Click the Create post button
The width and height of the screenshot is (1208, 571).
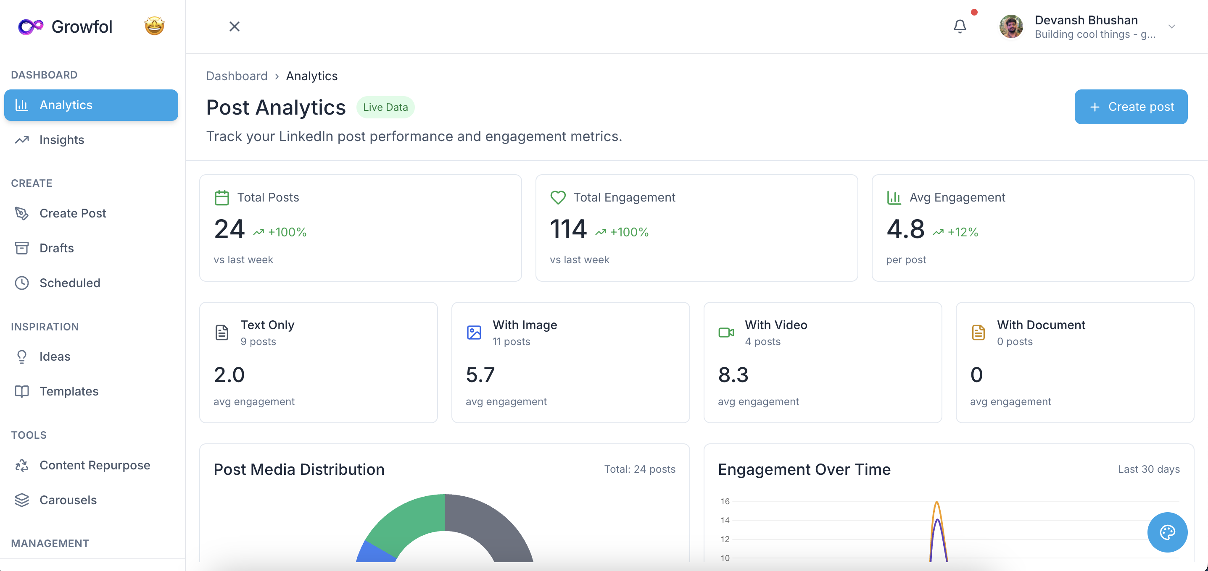tap(1131, 107)
